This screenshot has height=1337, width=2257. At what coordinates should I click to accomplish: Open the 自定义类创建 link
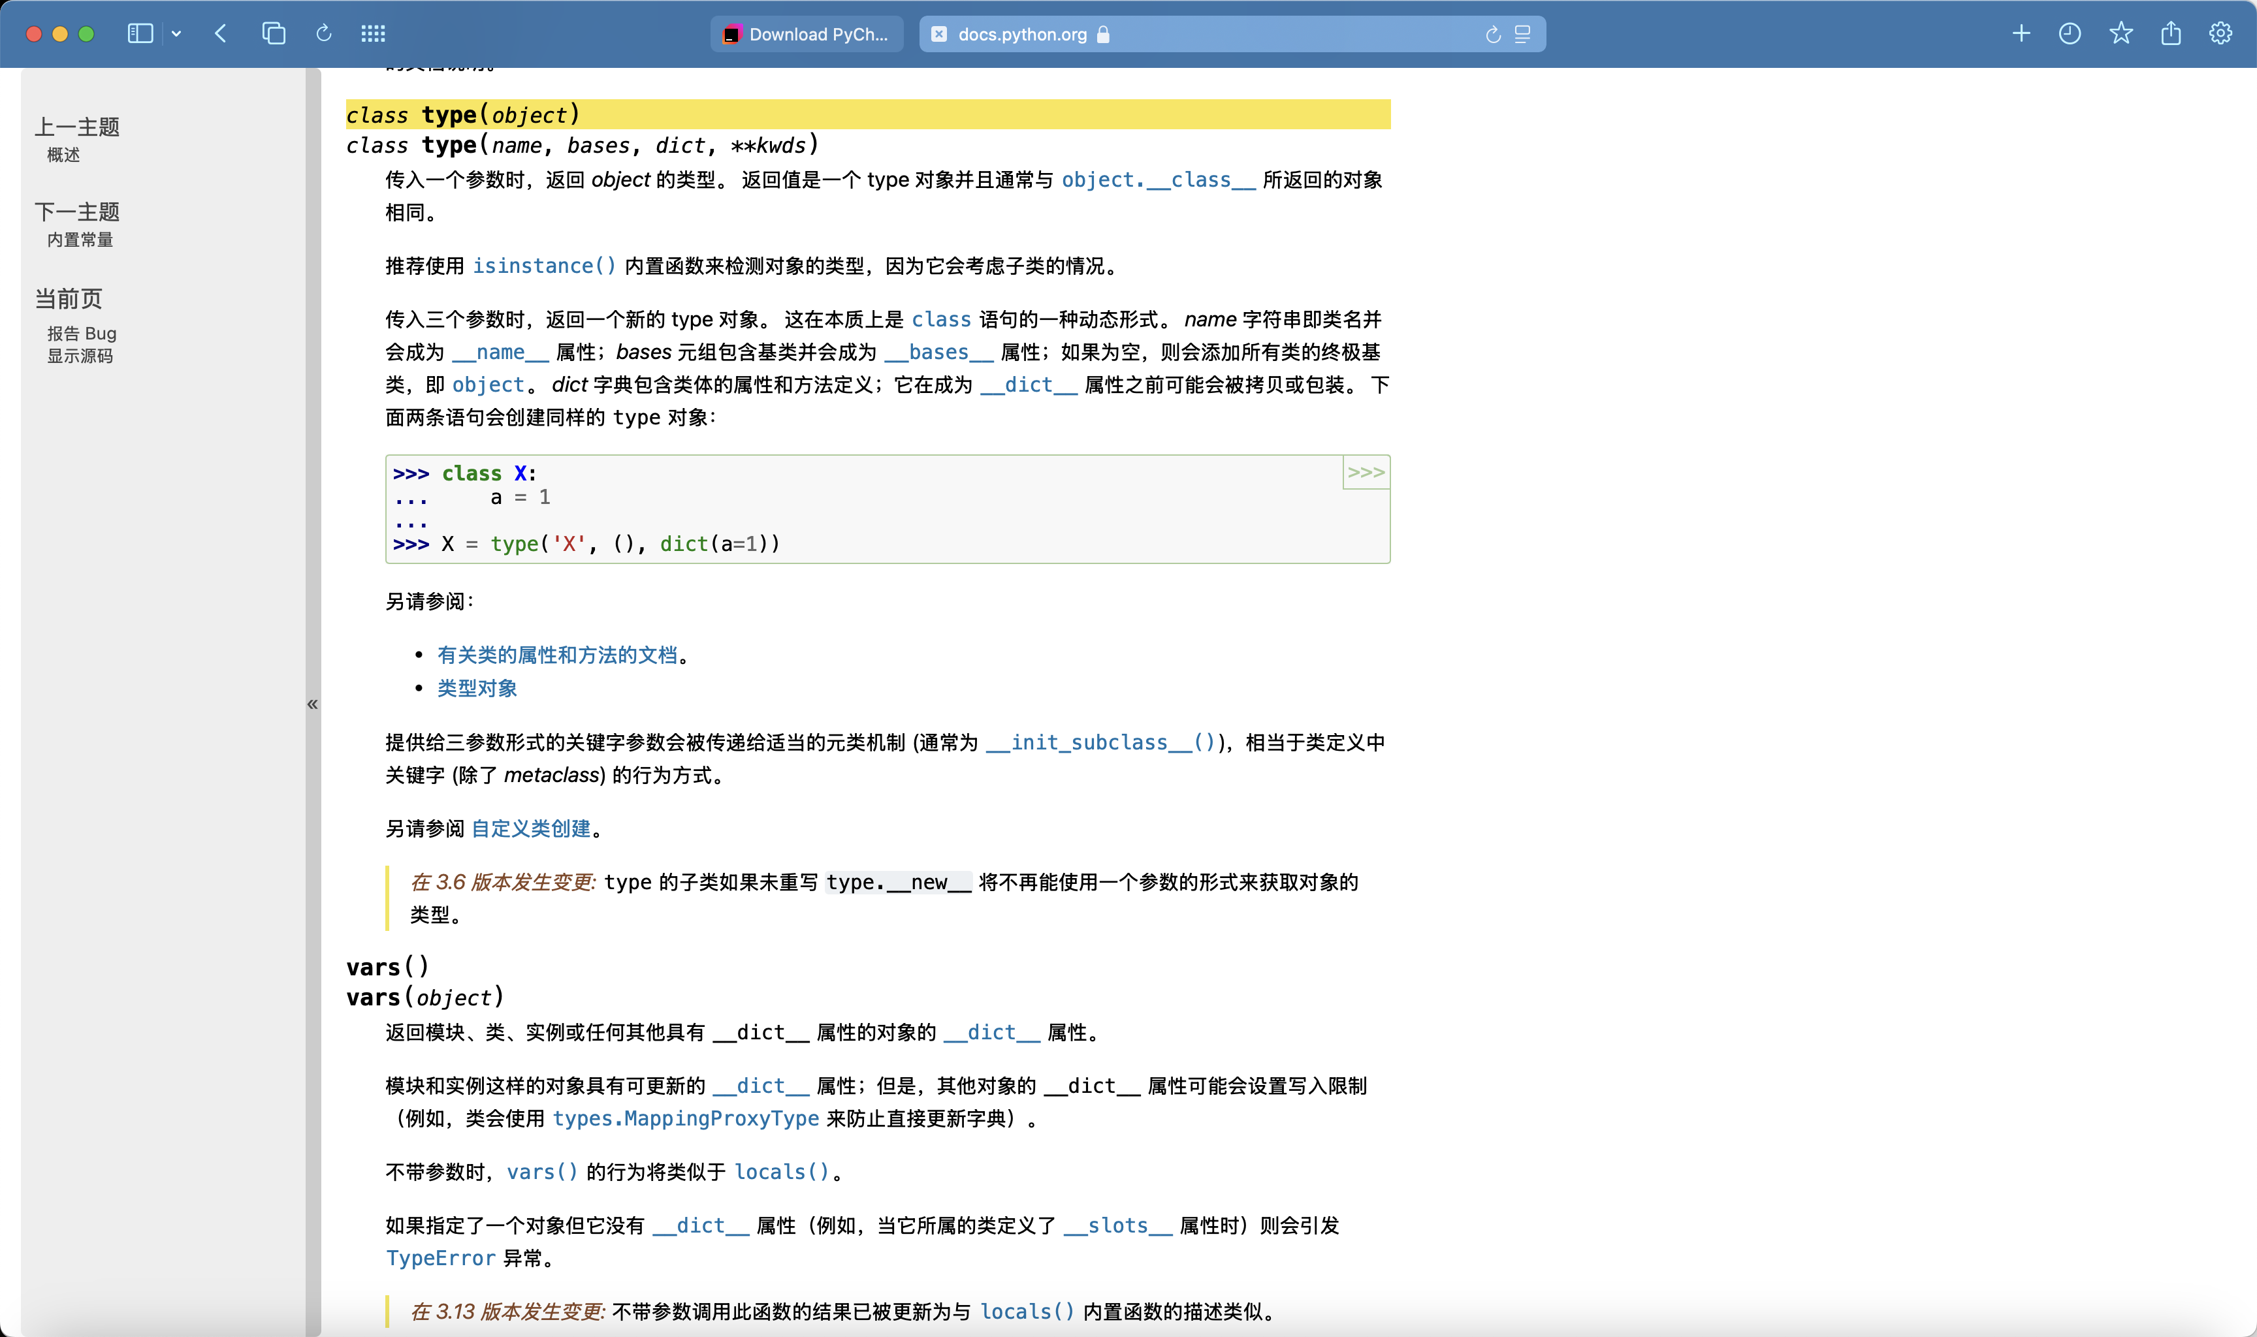pyautogui.click(x=531, y=829)
